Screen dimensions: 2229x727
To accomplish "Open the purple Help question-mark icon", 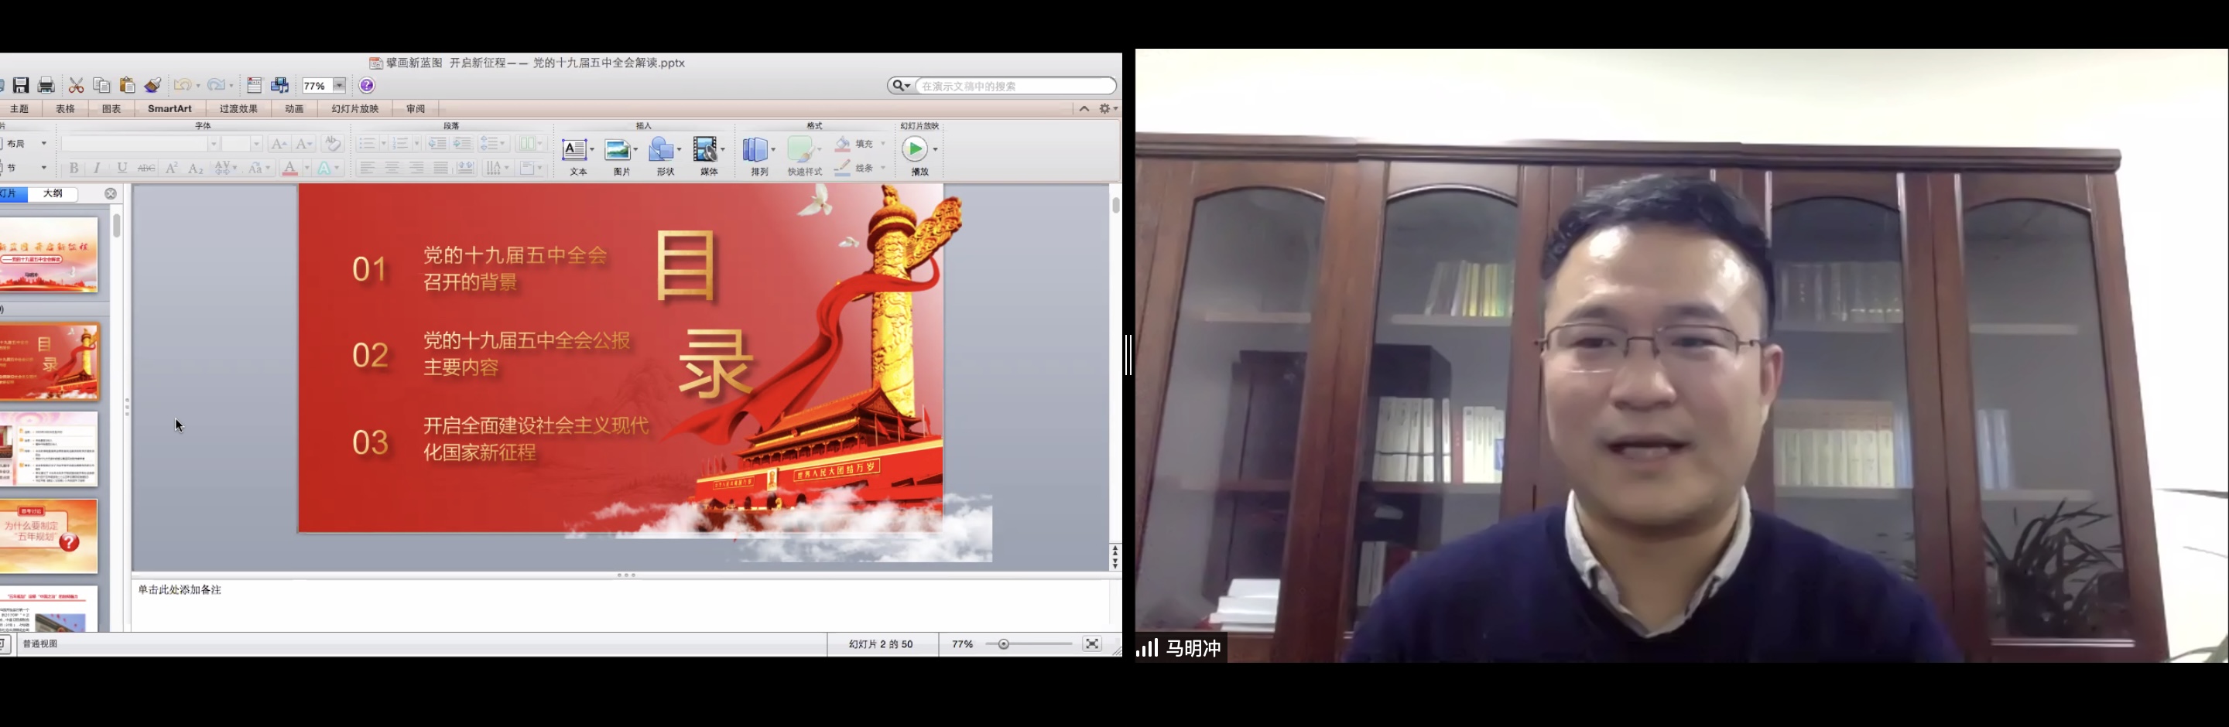I will [367, 85].
